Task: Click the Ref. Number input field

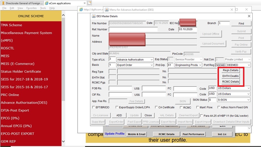Action: click(x=133, y=29)
